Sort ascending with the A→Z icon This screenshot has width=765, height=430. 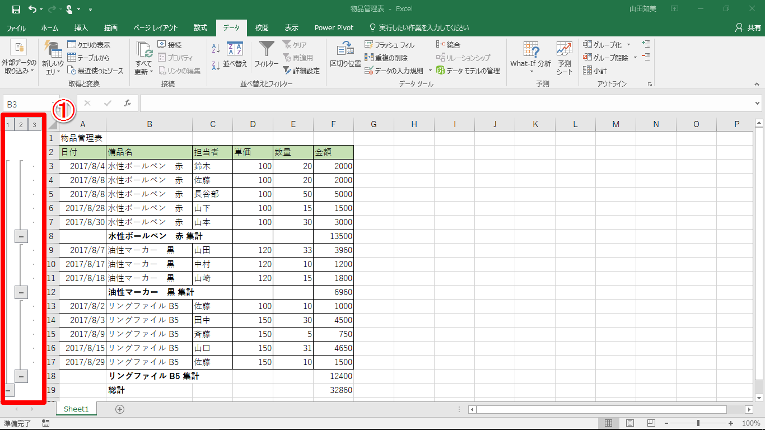coord(216,49)
